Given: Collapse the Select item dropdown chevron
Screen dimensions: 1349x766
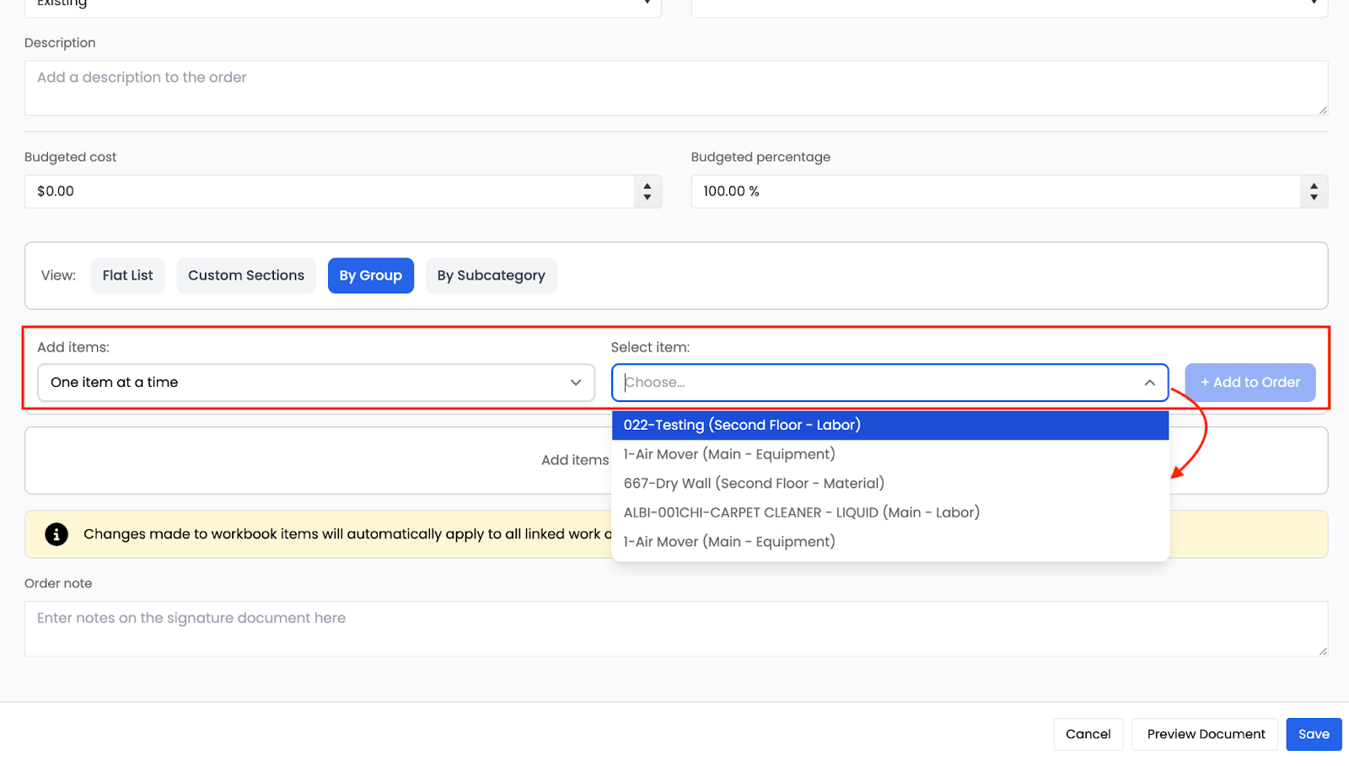Looking at the screenshot, I should [1149, 383].
